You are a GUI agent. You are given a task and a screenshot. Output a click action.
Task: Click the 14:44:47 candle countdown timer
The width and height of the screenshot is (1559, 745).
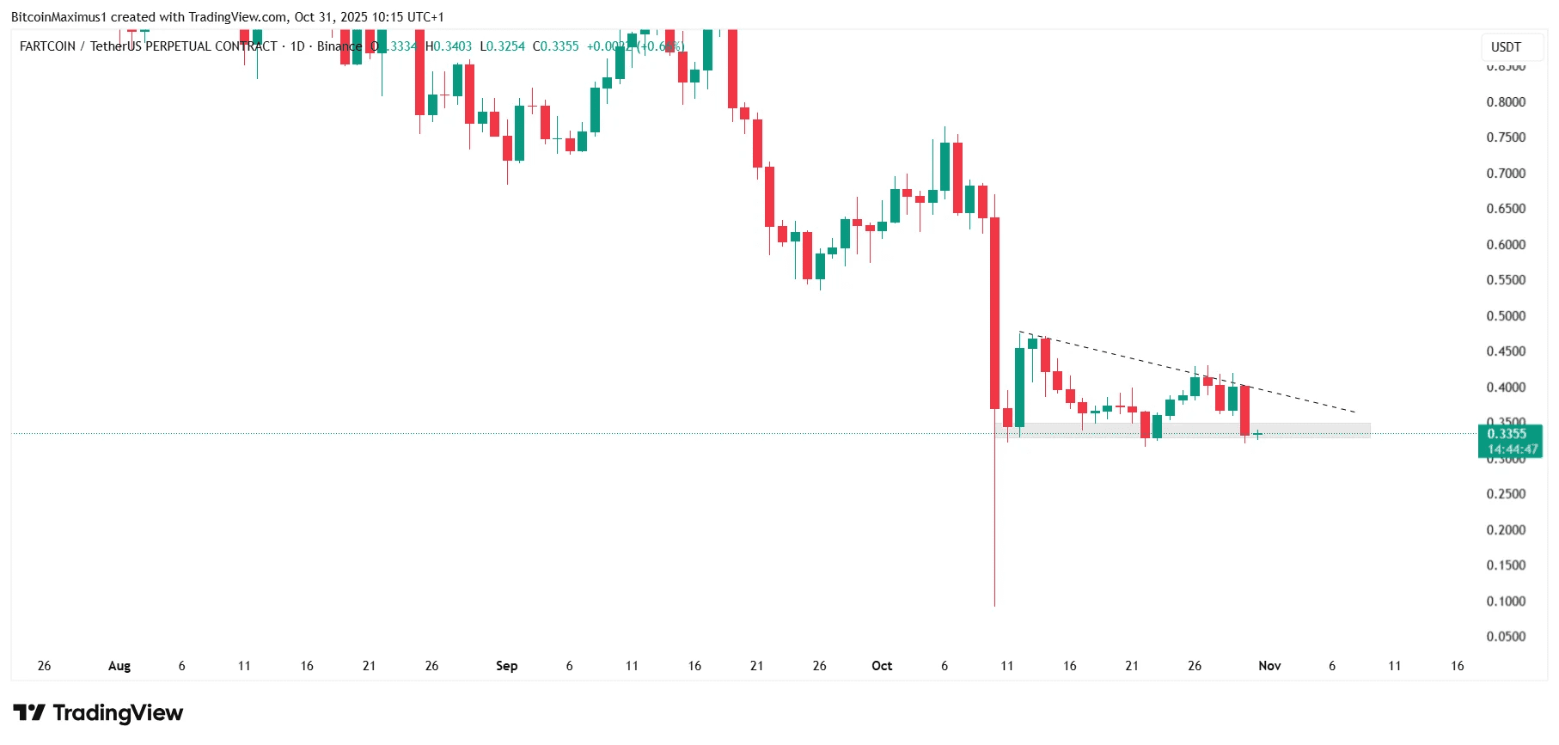pos(1513,449)
